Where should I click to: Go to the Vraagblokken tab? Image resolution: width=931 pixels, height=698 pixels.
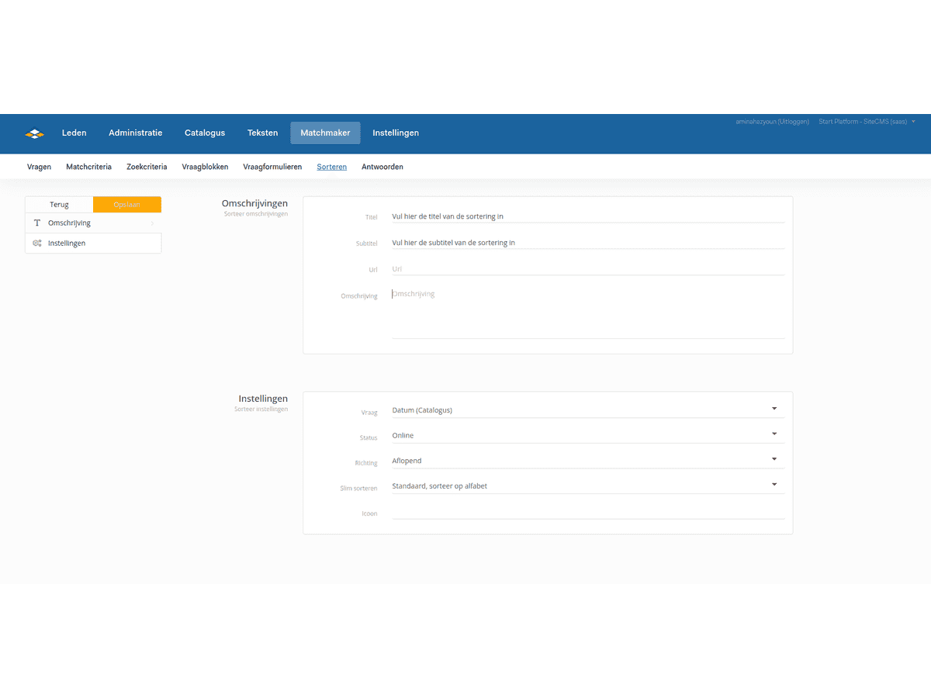[x=205, y=167]
